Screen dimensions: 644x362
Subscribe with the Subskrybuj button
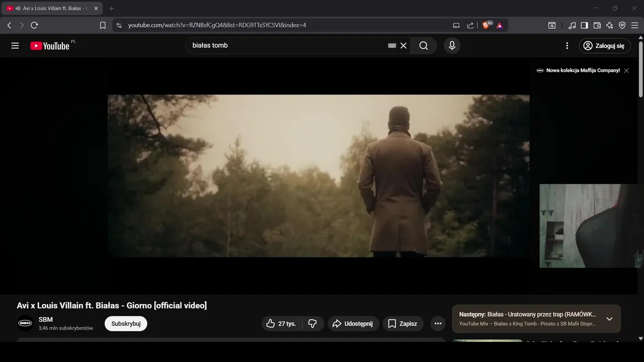[x=126, y=324]
